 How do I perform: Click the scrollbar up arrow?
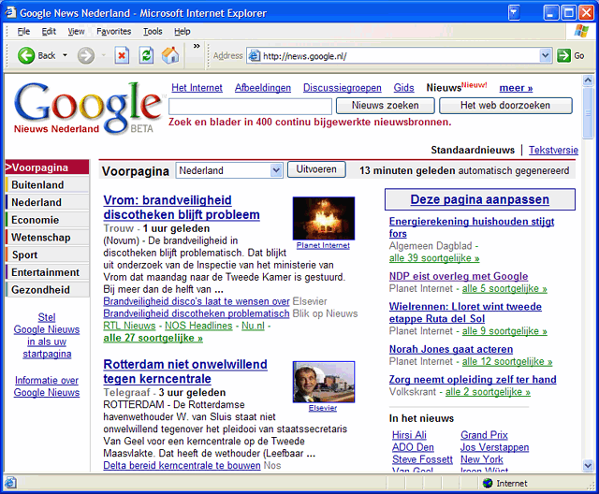pyautogui.click(x=588, y=80)
